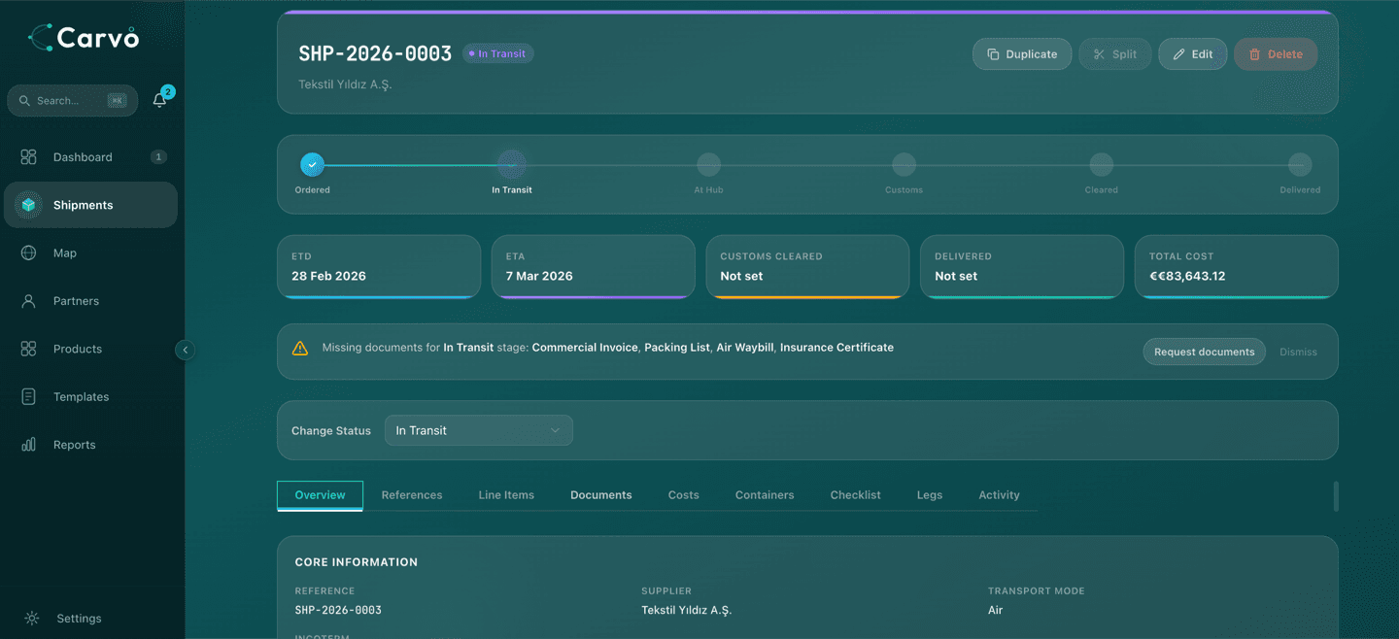
Task: Select the At Hub stage marker
Action: pos(708,166)
